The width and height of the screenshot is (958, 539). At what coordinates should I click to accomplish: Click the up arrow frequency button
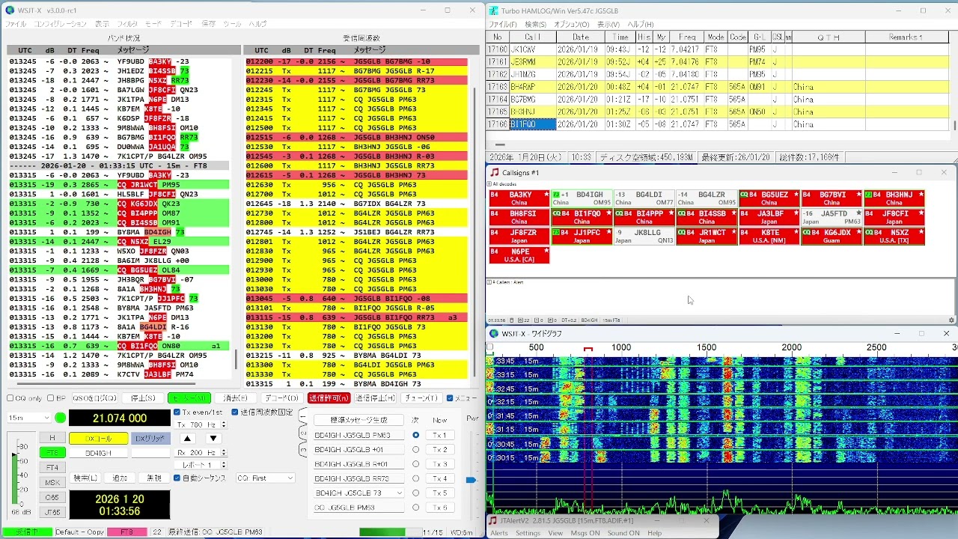point(188,439)
